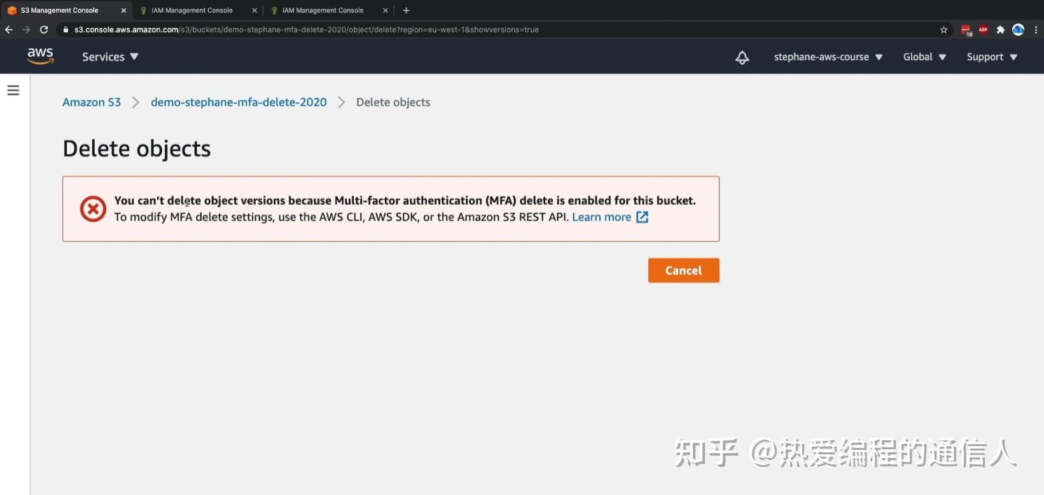The height and width of the screenshot is (495, 1044).
Task: Click the MFA delete error message text
Action: click(x=405, y=200)
